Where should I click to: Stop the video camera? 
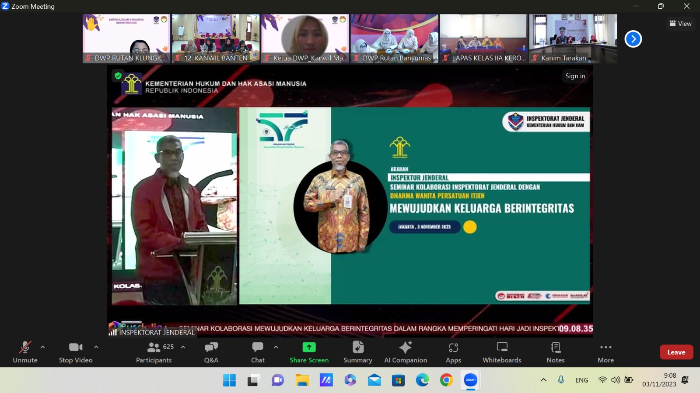(x=76, y=352)
